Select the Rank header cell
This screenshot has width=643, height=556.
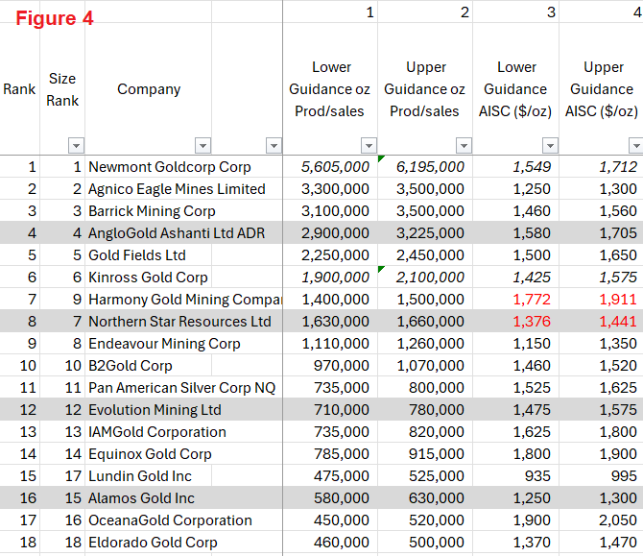[x=19, y=89]
